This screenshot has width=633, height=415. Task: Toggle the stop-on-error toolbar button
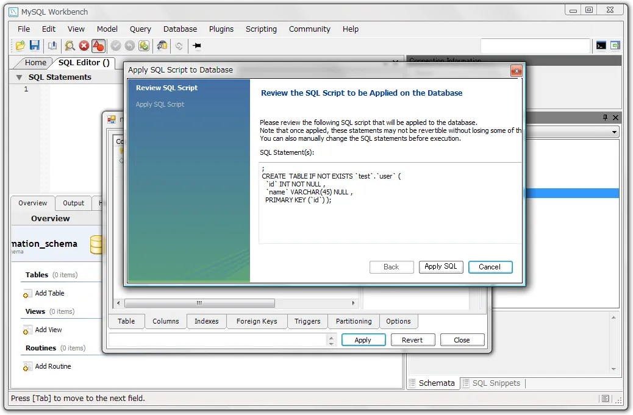[99, 46]
